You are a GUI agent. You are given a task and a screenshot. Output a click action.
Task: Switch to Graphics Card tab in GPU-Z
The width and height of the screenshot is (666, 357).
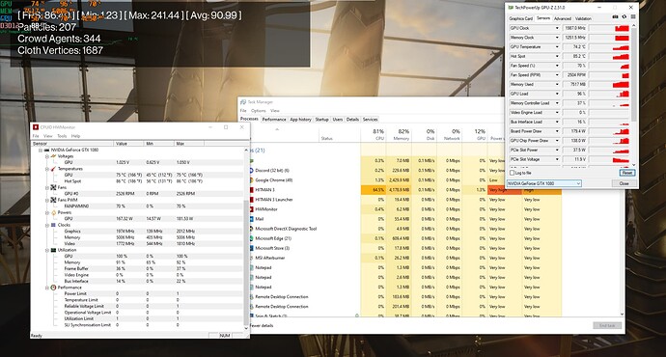[x=521, y=18]
